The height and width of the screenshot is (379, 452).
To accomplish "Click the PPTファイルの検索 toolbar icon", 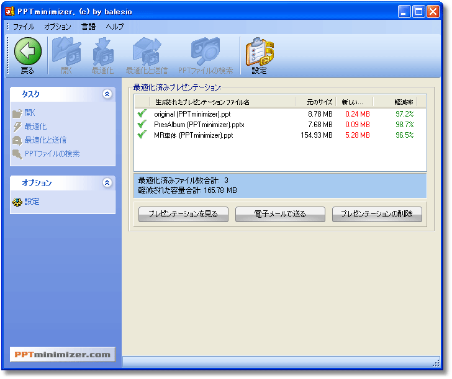I will coord(206,51).
